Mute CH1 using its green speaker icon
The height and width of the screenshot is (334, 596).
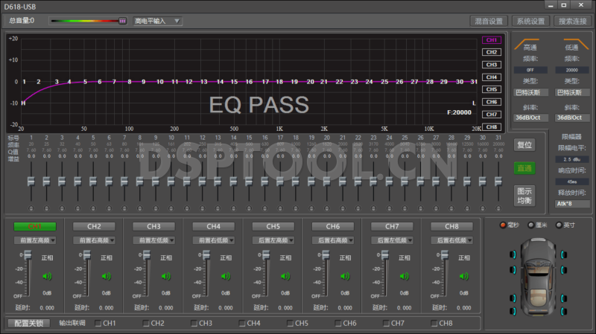click(x=46, y=277)
